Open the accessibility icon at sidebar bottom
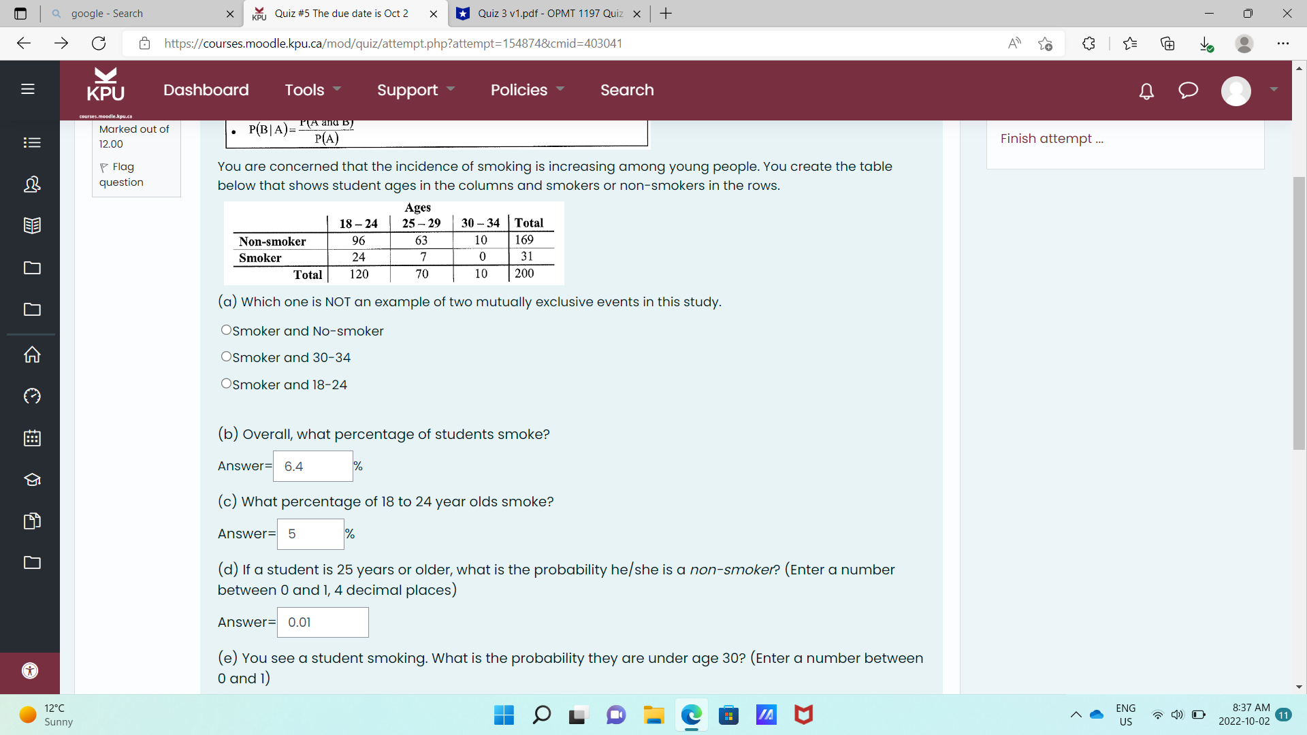The height and width of the screenshot is (735, 1307). [x=29, y=670]
